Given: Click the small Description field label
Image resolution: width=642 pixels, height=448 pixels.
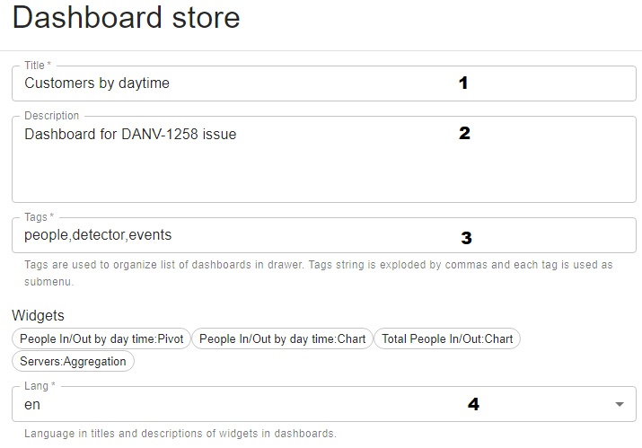Looking at the screenshot, I should coord(51,116).
